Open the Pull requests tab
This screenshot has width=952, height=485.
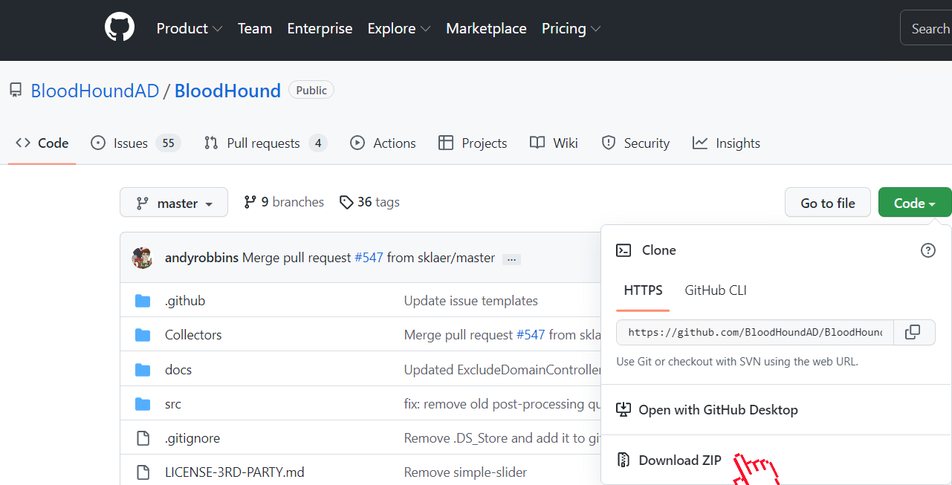266,143
